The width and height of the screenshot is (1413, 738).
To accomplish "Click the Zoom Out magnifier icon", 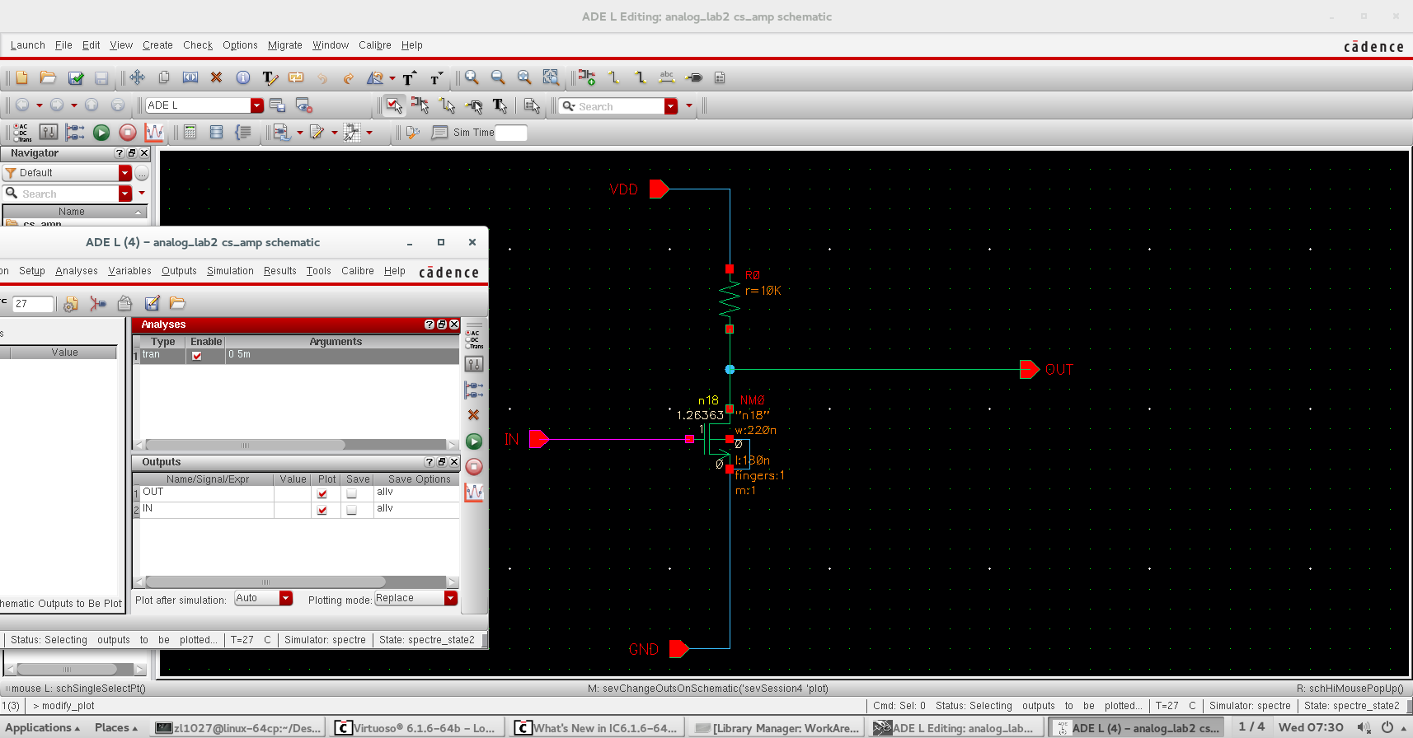I will tap(498, 77).
